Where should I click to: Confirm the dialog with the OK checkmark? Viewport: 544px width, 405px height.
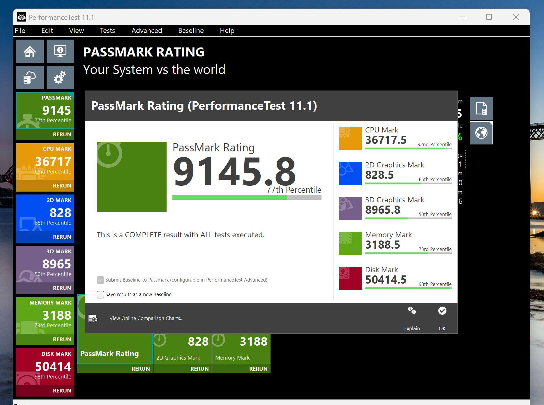tap(442, 311)
